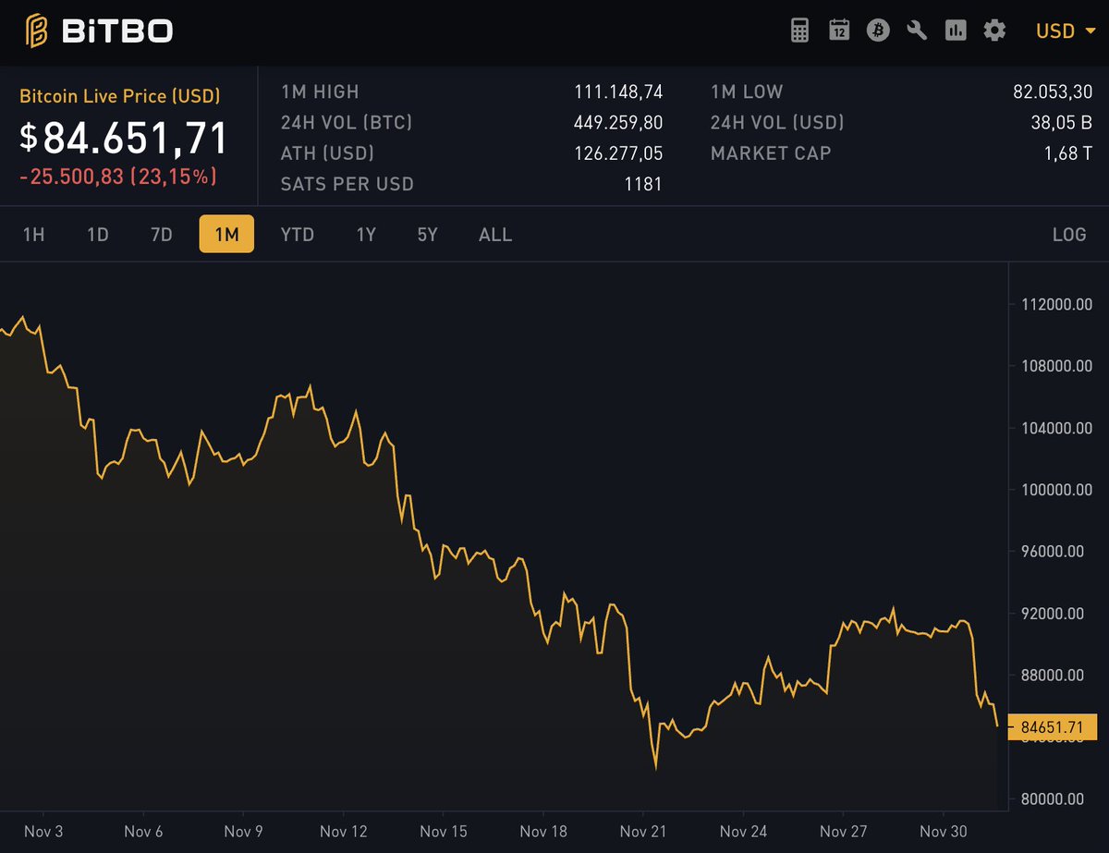
Task: Switch chart to ALL time range
Action: click(494, 235)
